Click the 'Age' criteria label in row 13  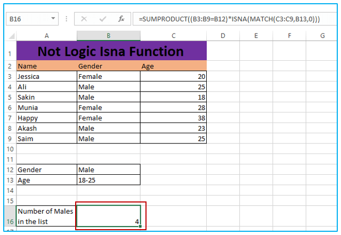coord(46,180)
